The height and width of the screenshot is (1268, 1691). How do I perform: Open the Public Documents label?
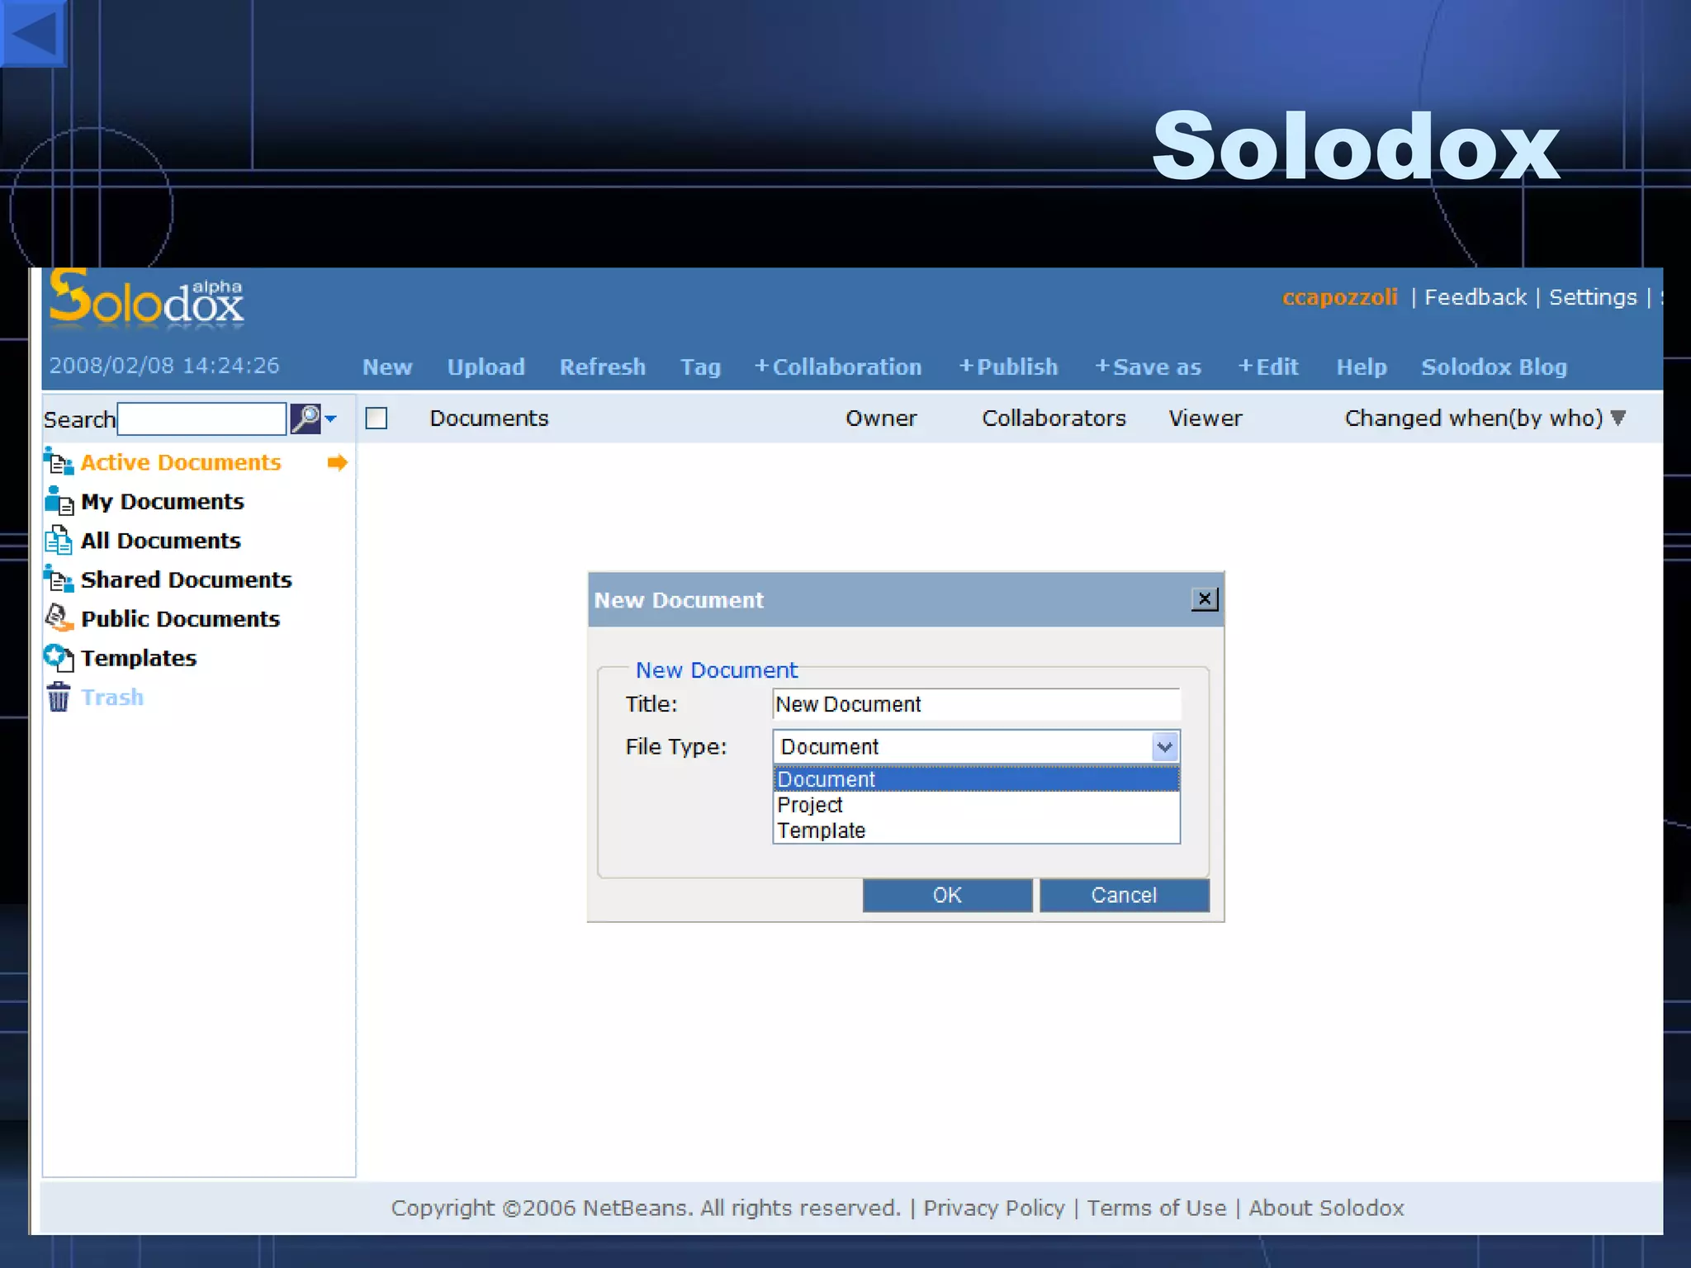point(181,619)
